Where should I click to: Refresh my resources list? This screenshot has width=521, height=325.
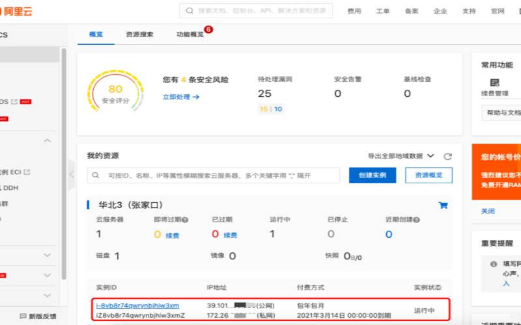447,156
